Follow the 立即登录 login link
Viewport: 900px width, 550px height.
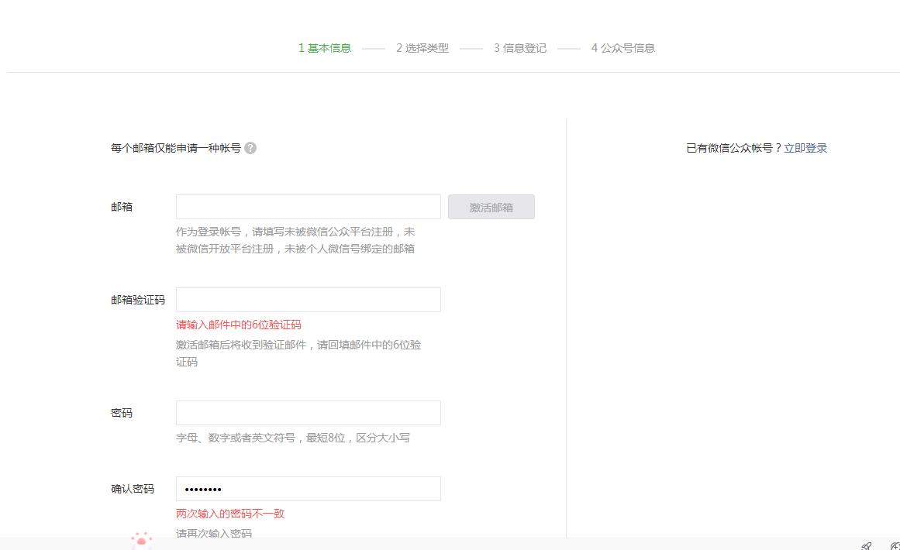805,147
